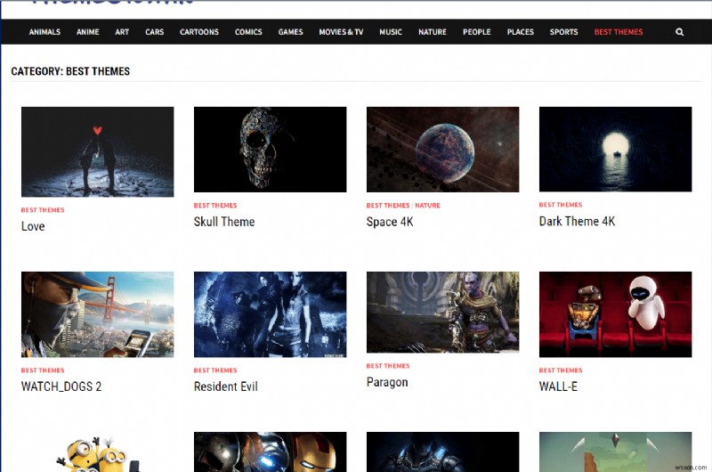Open the search icon in navigation bar

click(x=679, y=32)
